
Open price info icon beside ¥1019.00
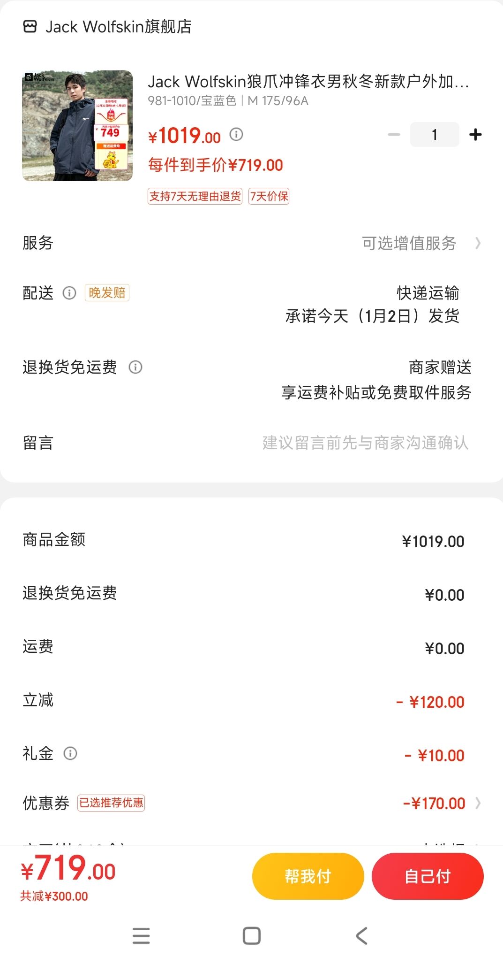(236, 135)
